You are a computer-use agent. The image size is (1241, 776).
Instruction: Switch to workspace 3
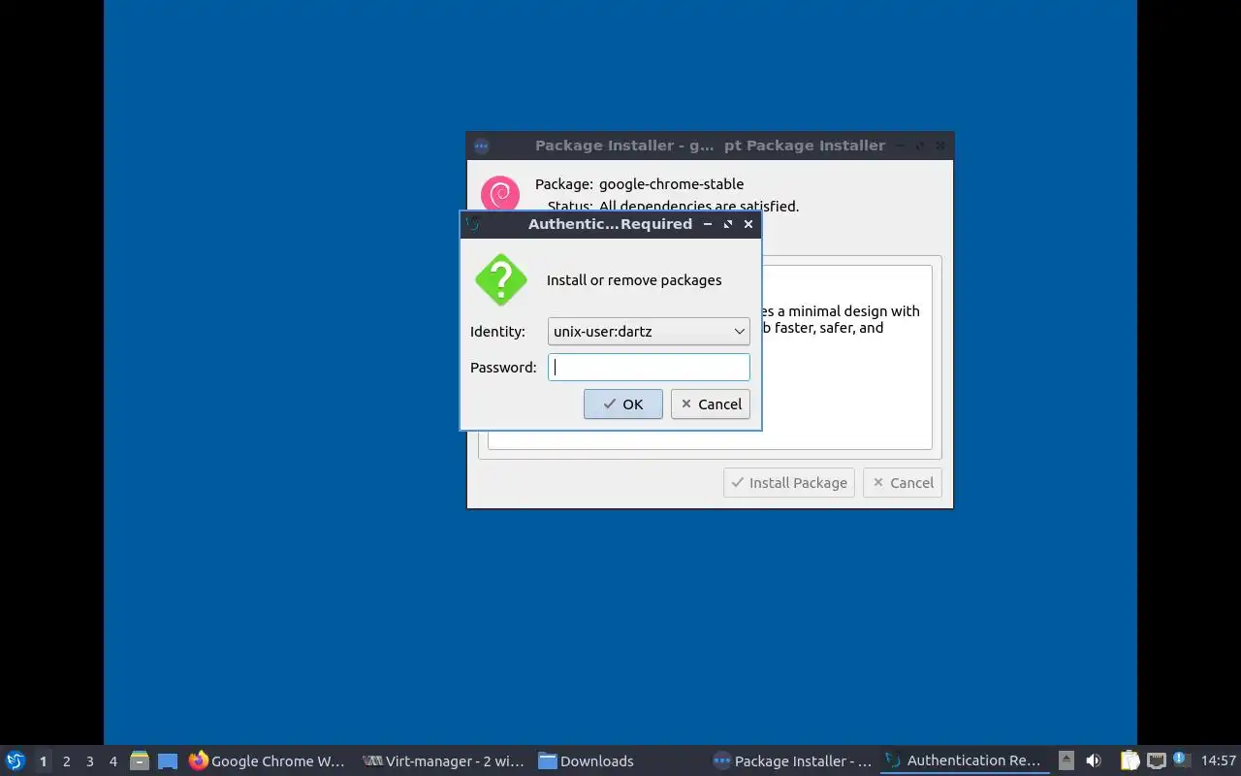(x=89, y=761)
